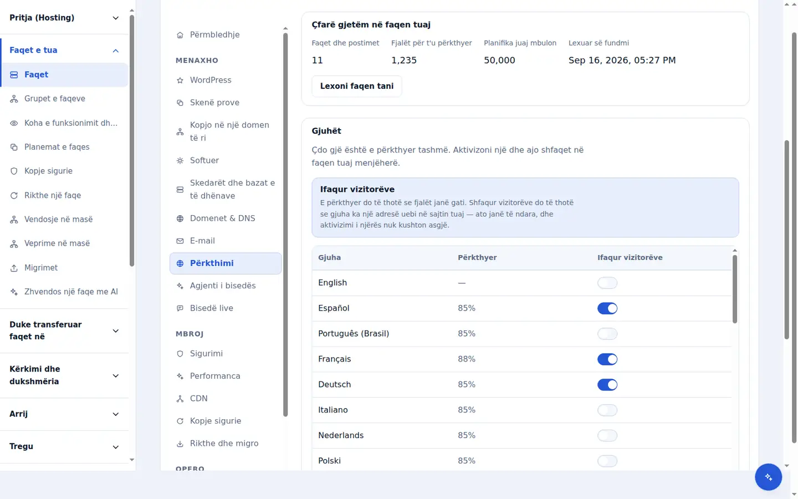
Task: Open Veprime në masë link
Action: pyautogui.click(x=64, y=243)
